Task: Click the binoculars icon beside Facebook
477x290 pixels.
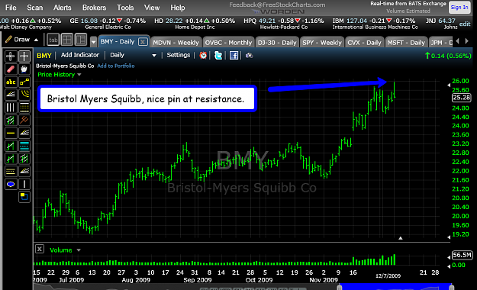Action: 249,56
